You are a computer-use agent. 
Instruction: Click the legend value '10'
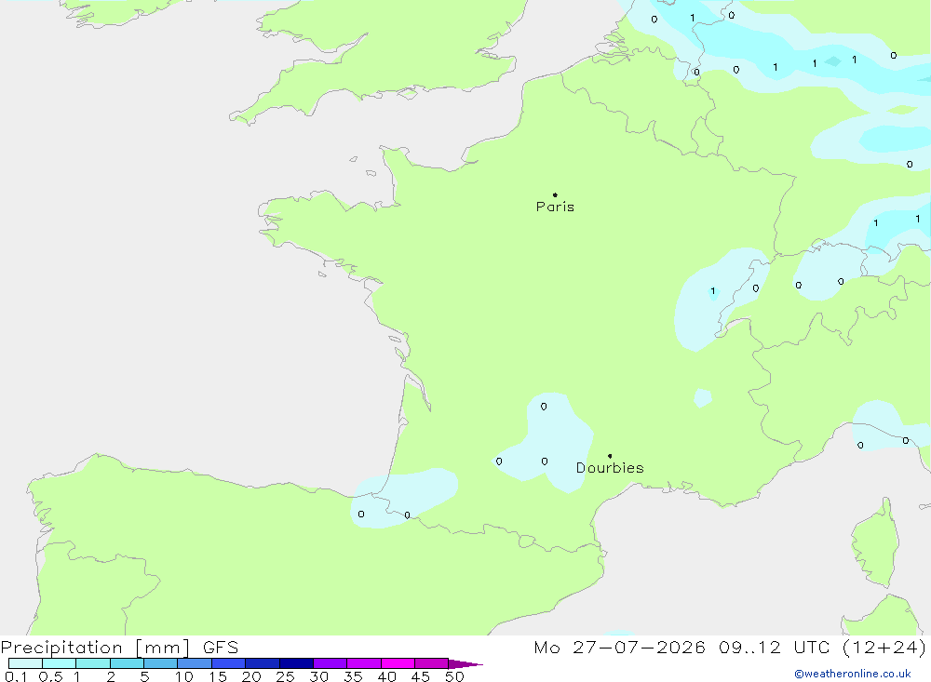(183, 676)
